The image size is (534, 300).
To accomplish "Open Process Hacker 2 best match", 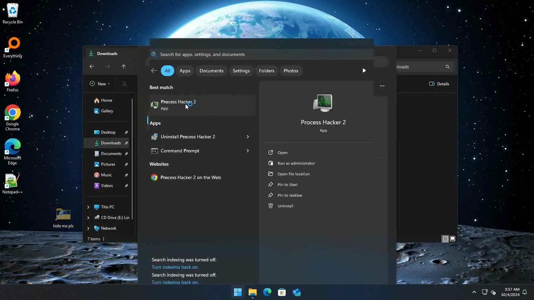I will [202, 105].
